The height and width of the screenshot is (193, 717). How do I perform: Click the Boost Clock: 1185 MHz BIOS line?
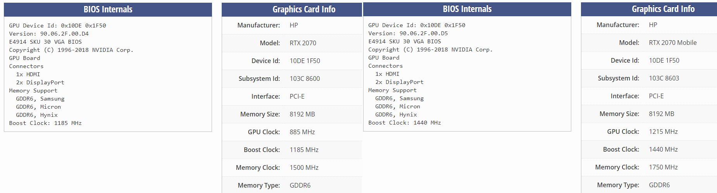point(45,123)
